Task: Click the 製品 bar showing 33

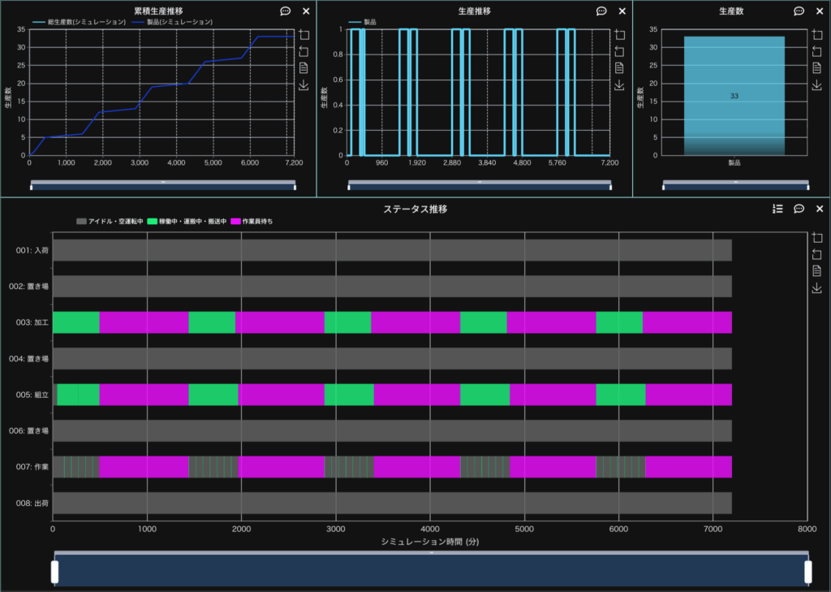Action: pos(734,95)
